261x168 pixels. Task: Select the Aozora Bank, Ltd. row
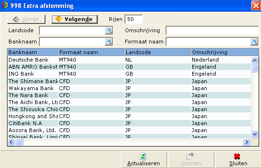coord(129,130)
